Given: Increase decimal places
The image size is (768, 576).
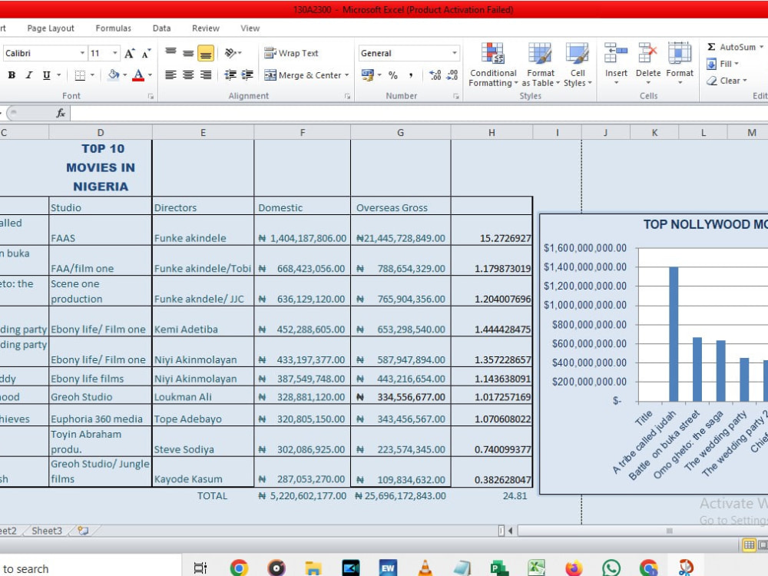Looking at the screenshot, I should click(435, 75).
